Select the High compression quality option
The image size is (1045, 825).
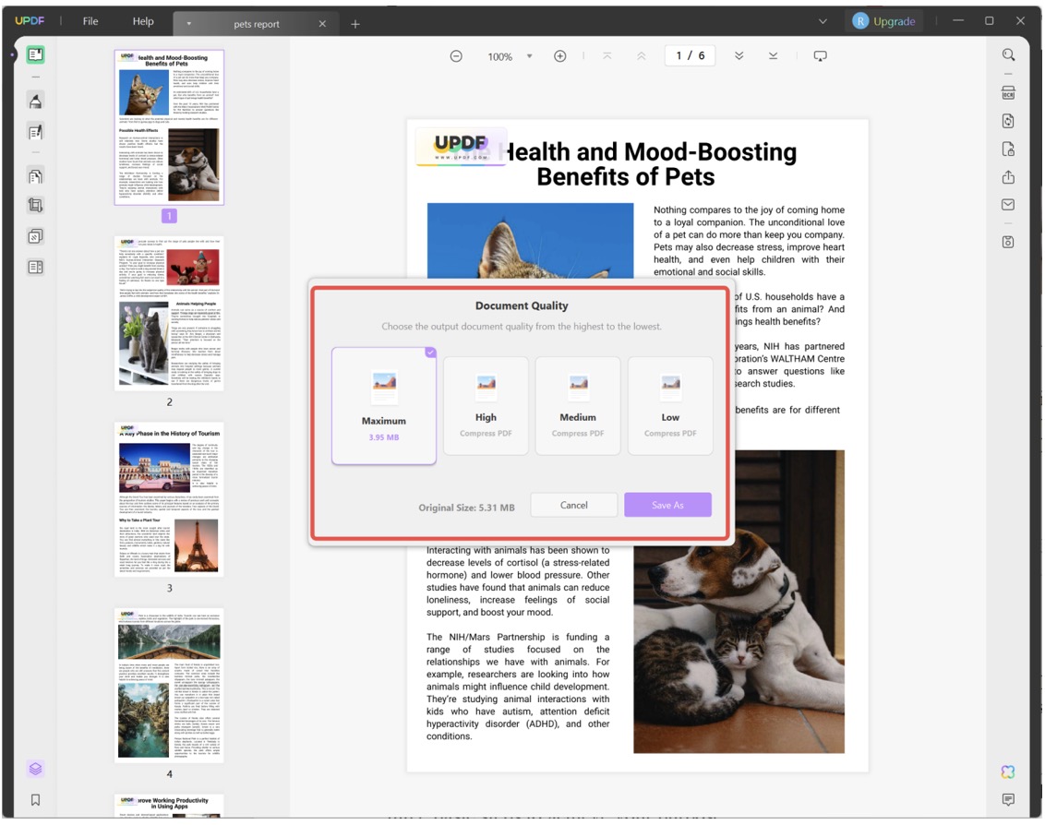(x=486, y=406)
